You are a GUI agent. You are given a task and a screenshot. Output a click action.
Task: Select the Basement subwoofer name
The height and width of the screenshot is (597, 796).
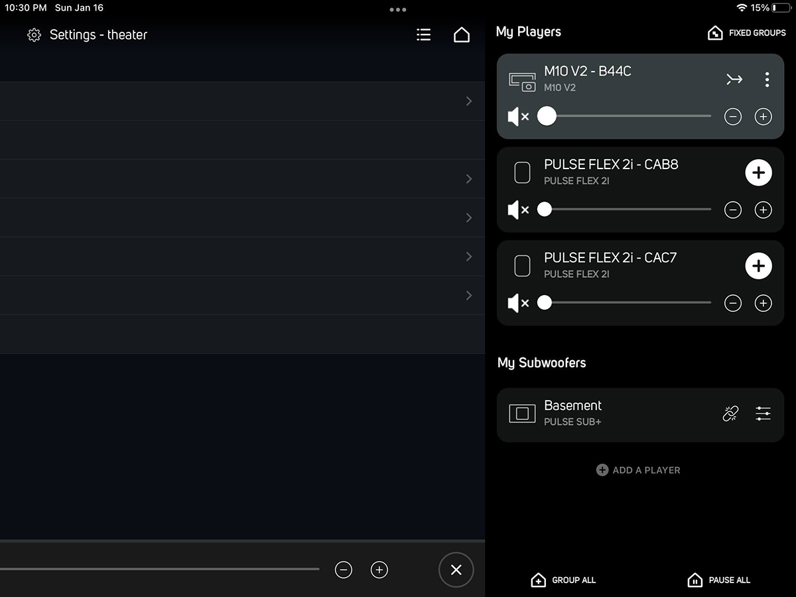coord(573,405)
